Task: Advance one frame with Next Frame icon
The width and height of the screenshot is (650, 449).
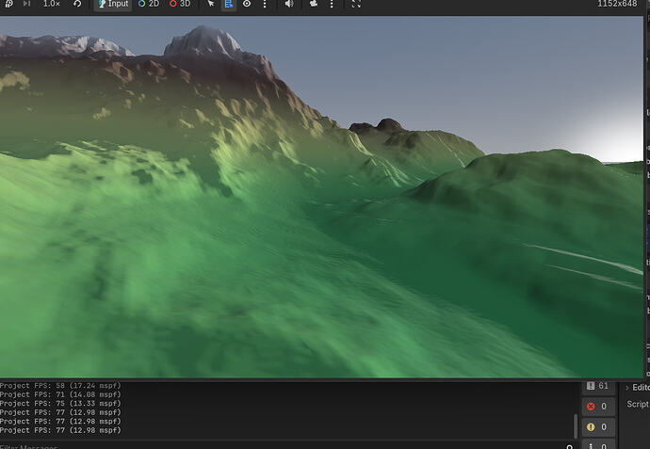Action: point(26,4)
